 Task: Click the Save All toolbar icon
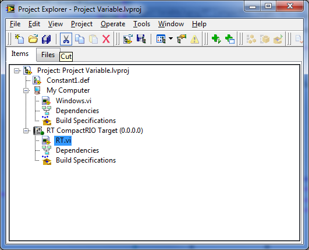pos(47,39)
